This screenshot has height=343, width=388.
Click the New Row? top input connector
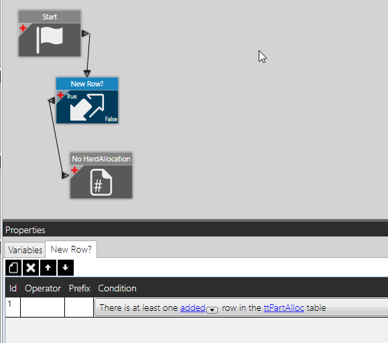[87, 74]
